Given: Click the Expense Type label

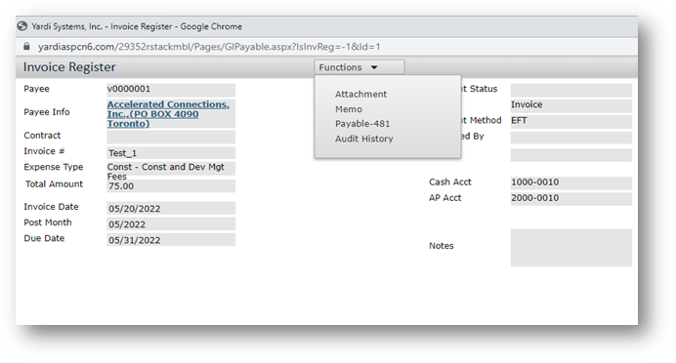Looking at the screenshot, I should pyautogui.click(x=54, y=167).
